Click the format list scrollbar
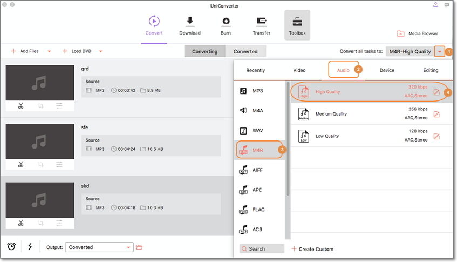This screenshot has height=262, width=457. tap(288, 139)
